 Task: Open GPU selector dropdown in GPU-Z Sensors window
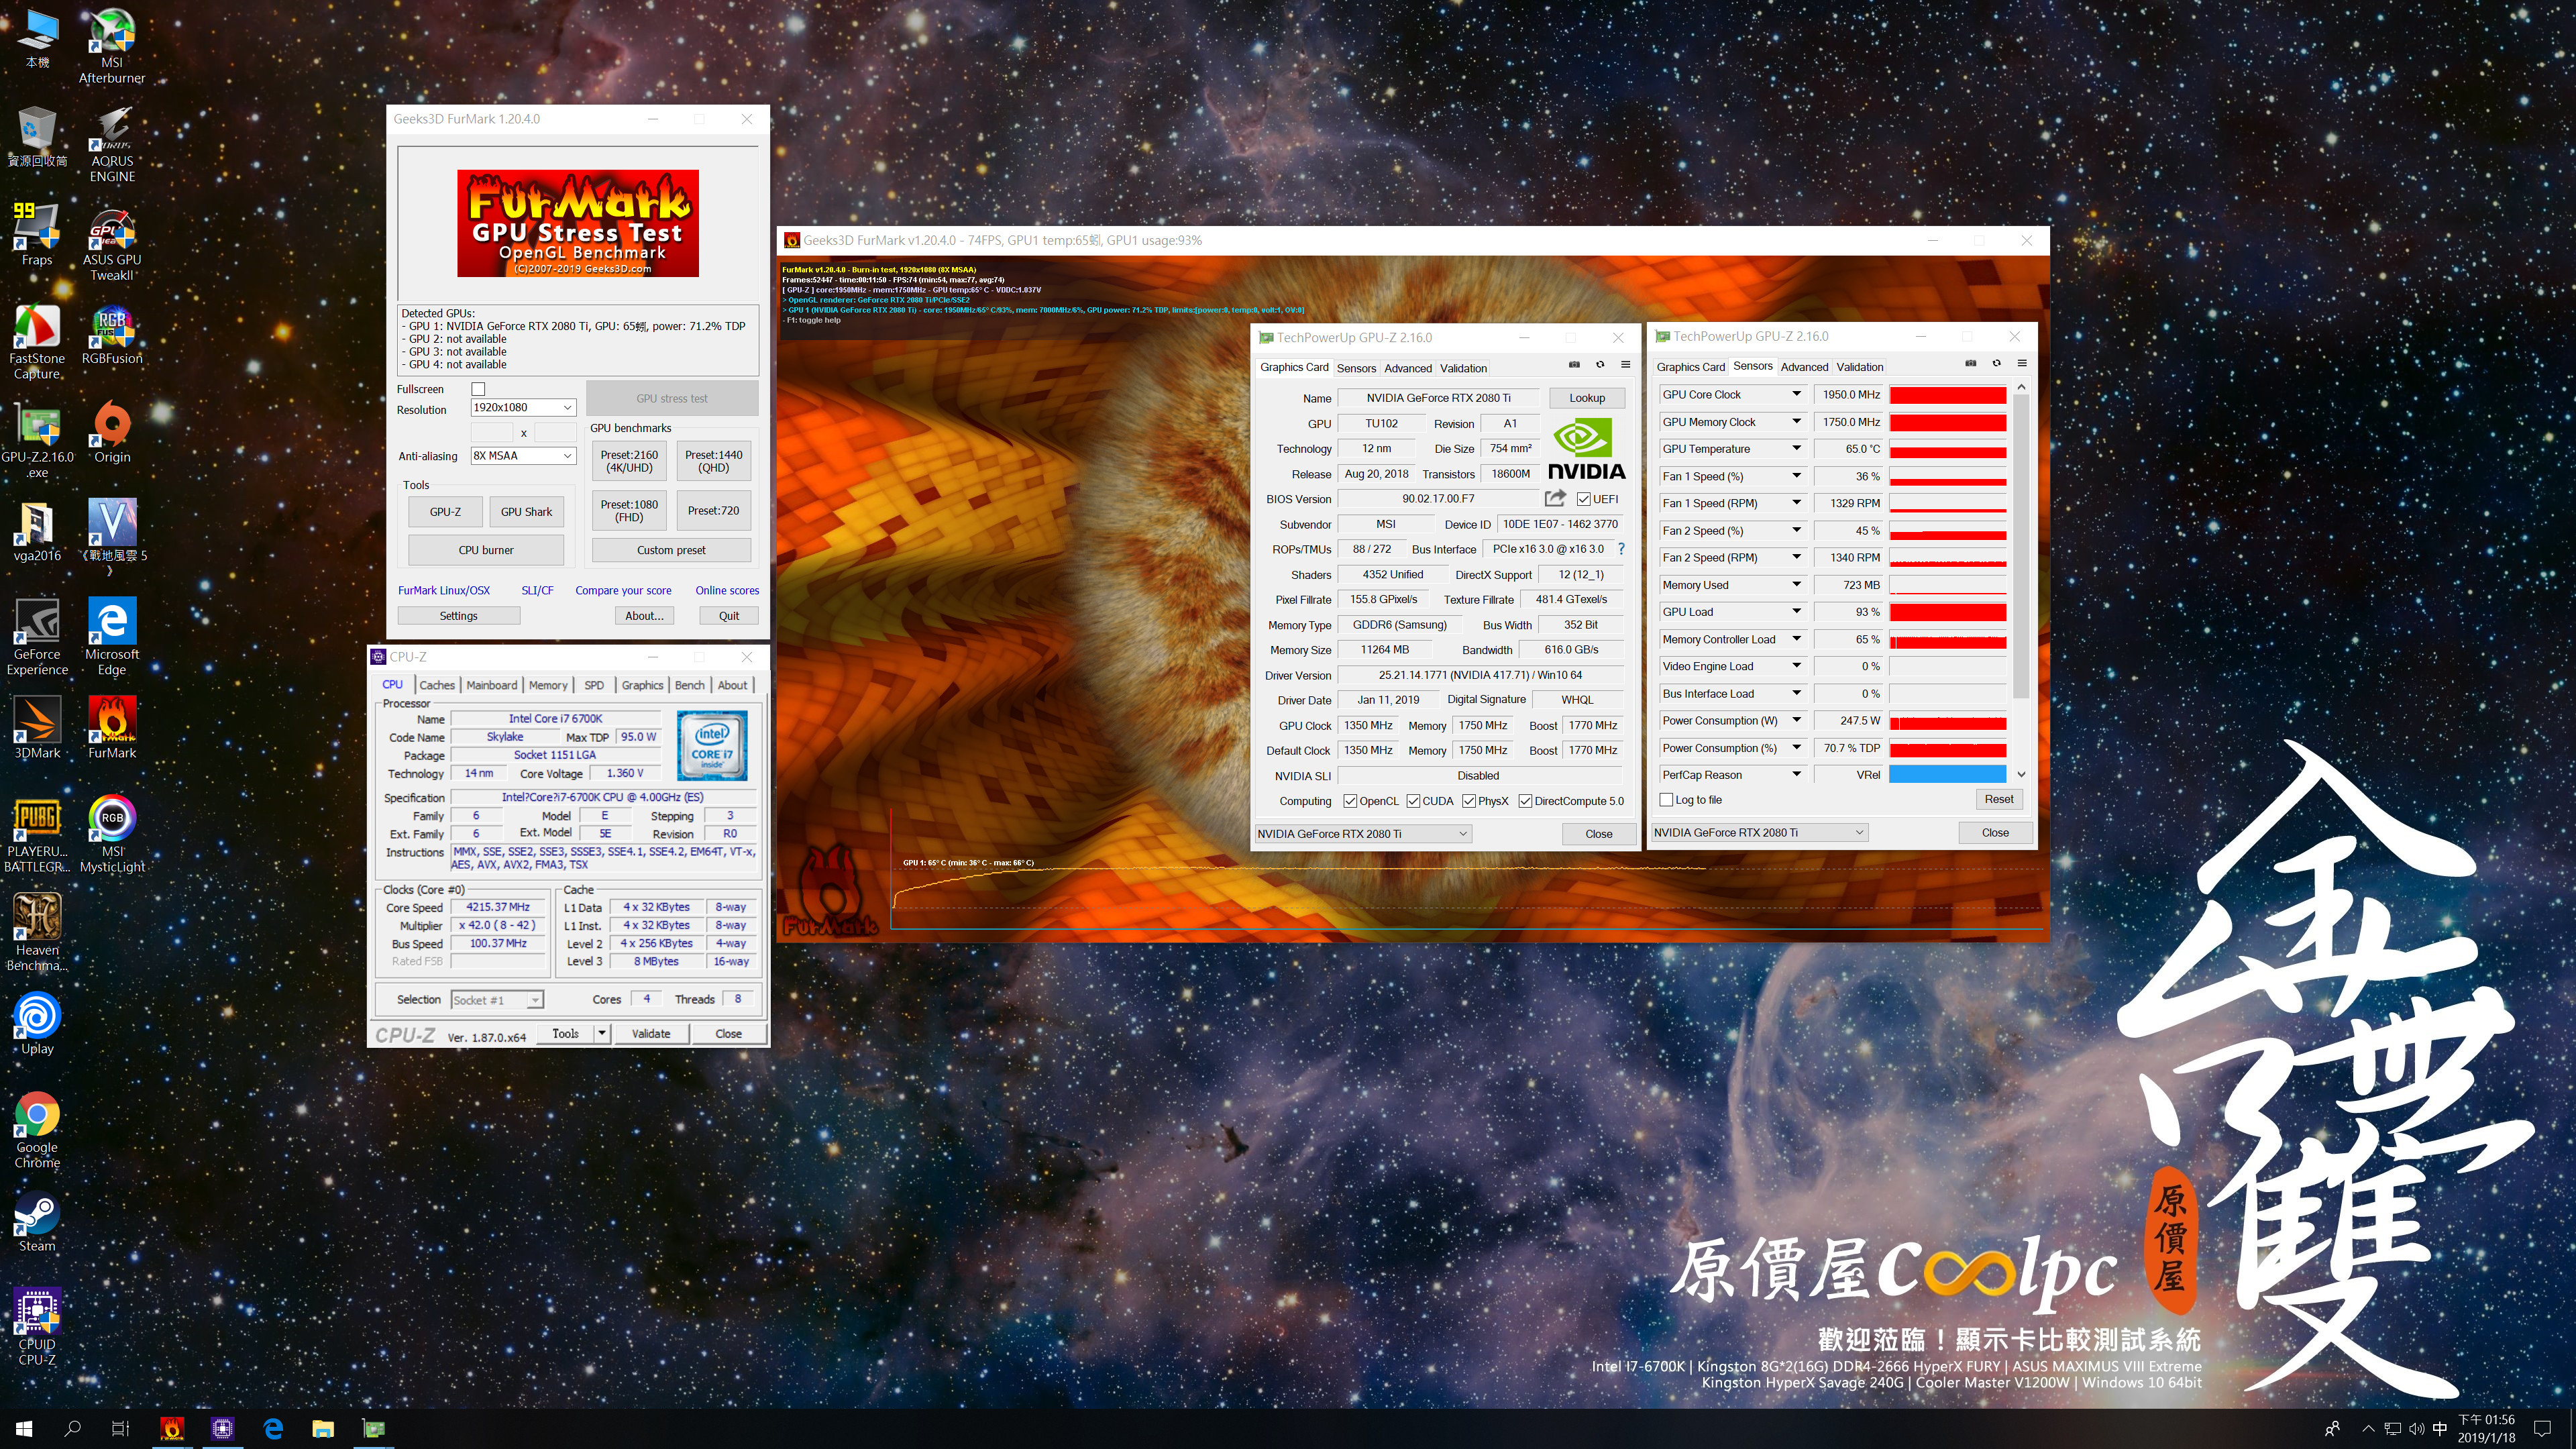coord(1759,832)
